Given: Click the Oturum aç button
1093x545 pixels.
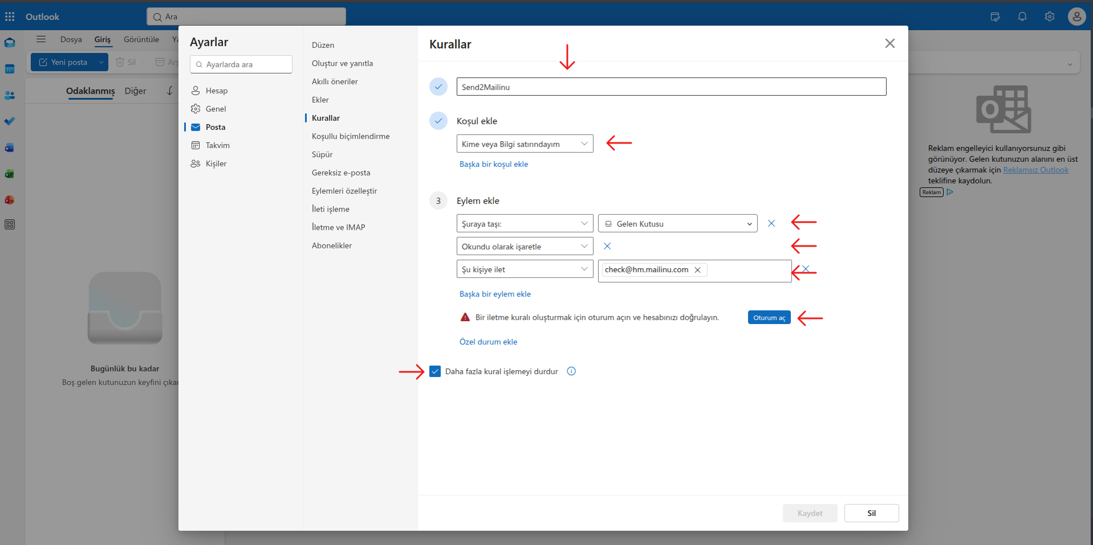Looking at the screenshot, I should pyautogui.click(x=769, y=318).
